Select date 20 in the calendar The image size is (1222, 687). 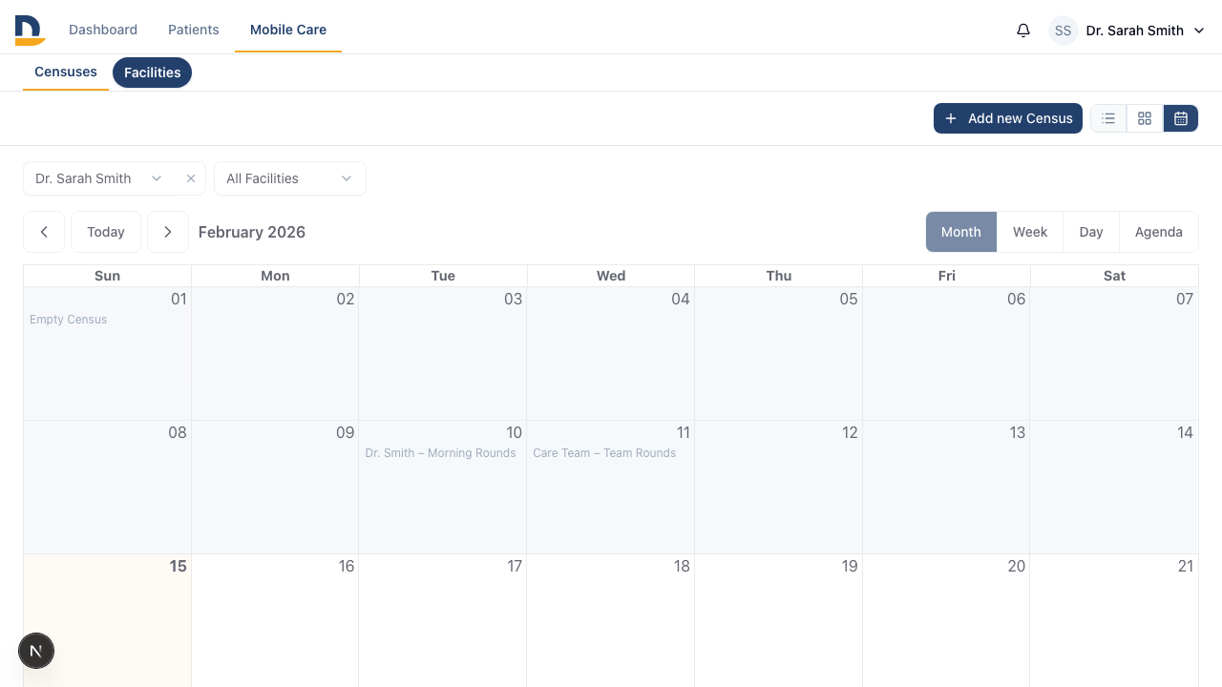click(1017, 566)
